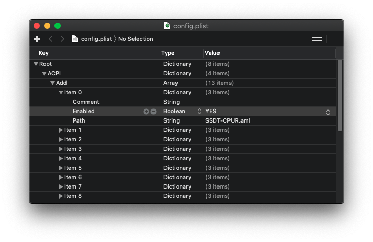Collapse the Add array

[x=52, y=83]
